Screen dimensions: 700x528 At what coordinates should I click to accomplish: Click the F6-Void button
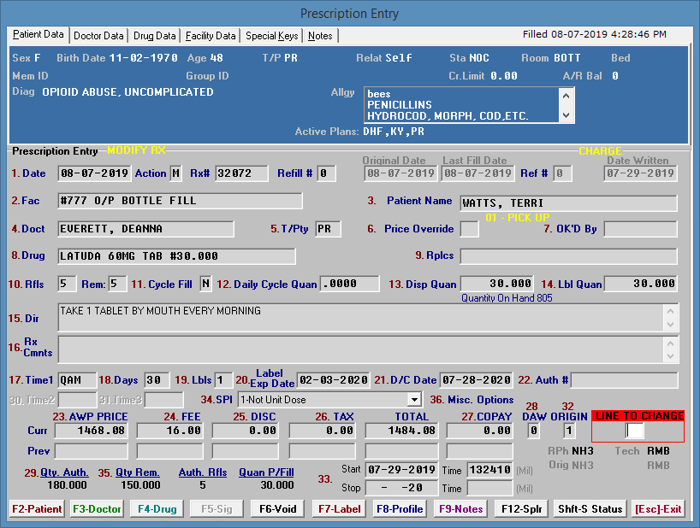point(278,509)
